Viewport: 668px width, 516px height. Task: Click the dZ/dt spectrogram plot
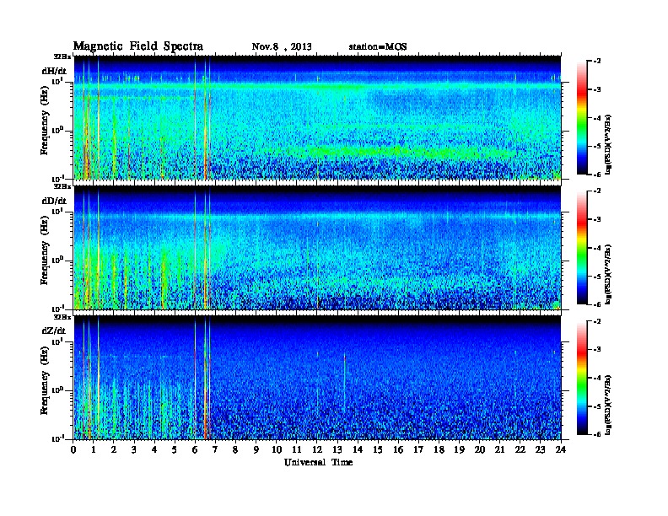point(317,378)
